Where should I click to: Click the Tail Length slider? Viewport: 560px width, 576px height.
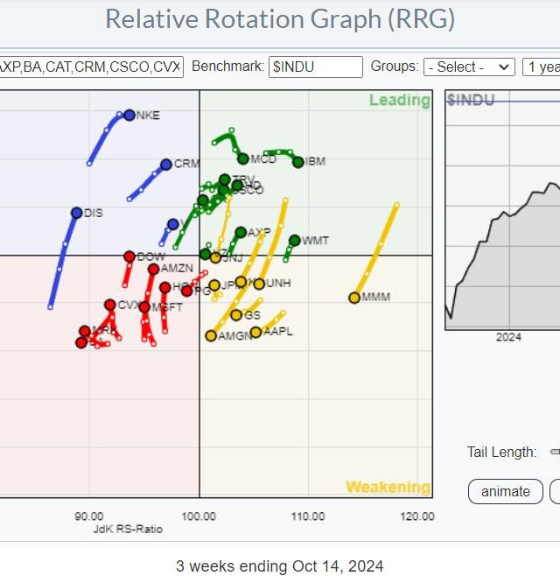pos(554,452)
